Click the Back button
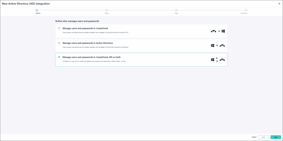 click(263, 137)
